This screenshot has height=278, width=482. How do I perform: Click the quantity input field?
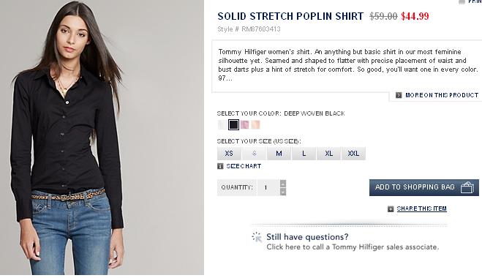pos(268,187)
